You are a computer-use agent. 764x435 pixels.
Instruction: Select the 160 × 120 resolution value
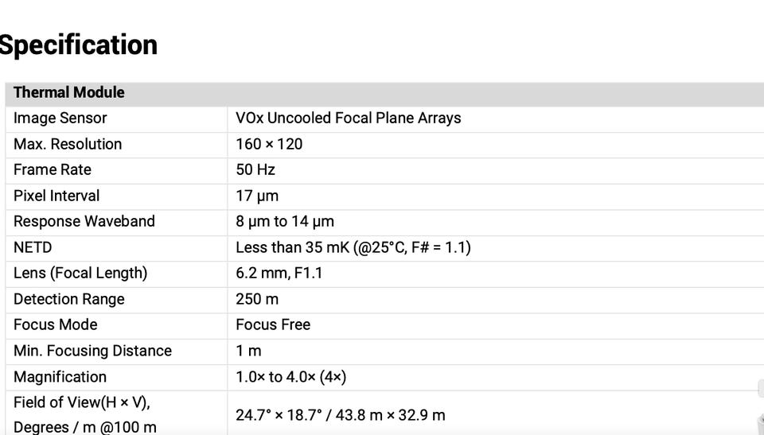click(x=269, y=144)
